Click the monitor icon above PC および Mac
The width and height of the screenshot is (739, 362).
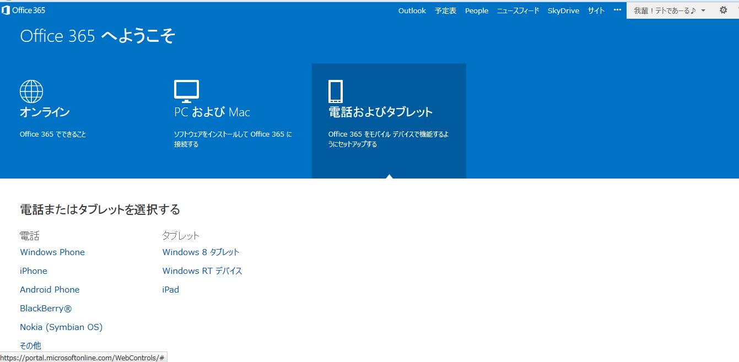click(186, 91)
